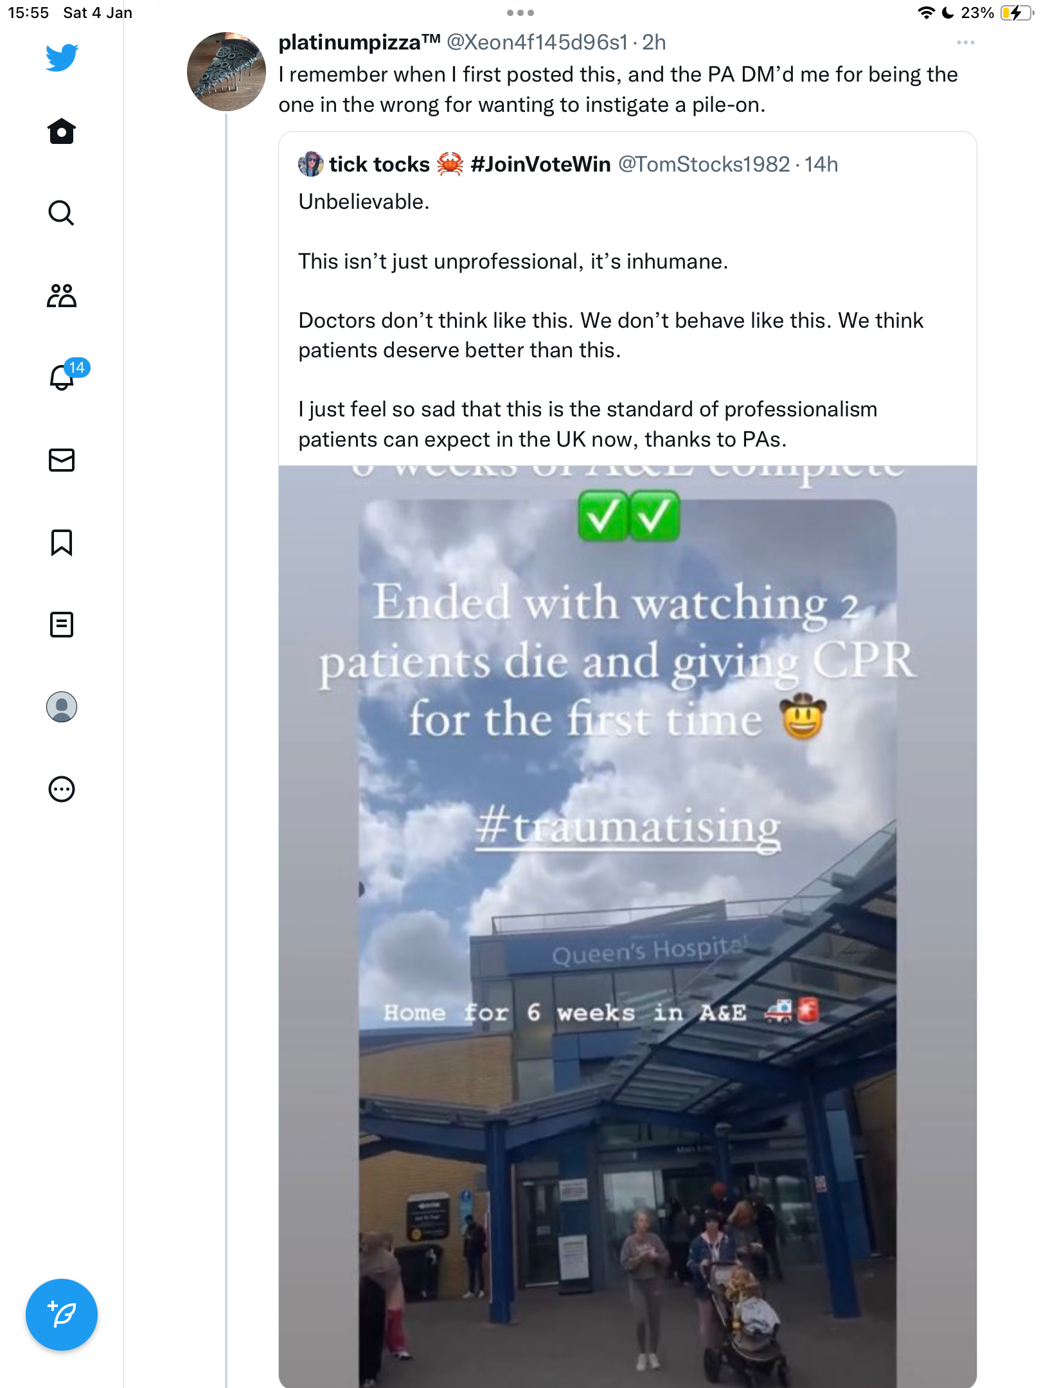Open @TomStocks1982 quoted handle
The width and height of the screenshot is (1041, 1388).
[x=704, y=165]
